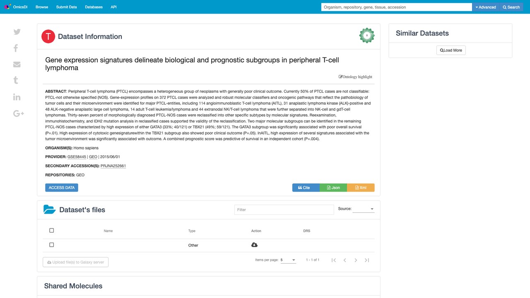Open the Source dropdown
The width and height of the screenshot is (530, 298).
point(364,209)
